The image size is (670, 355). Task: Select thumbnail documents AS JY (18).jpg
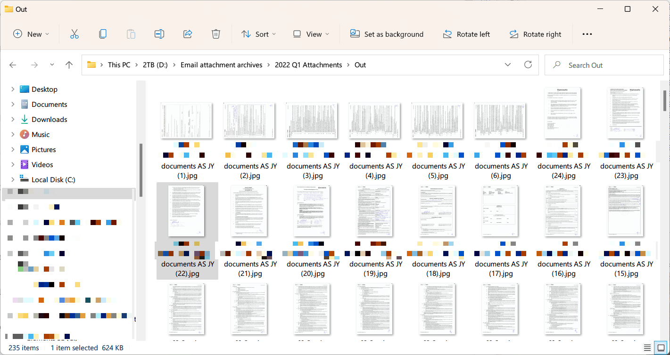[x=438, y=211]
